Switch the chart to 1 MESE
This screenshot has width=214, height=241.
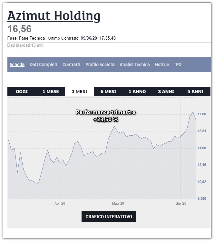pos(51,92)
